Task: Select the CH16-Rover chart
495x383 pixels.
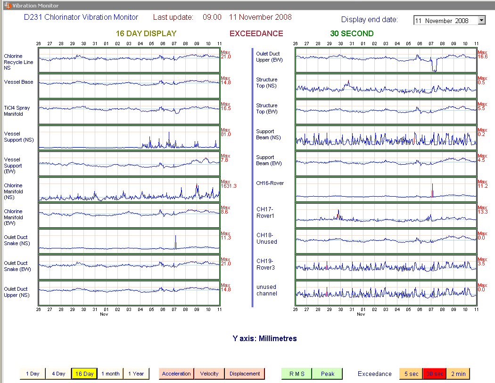Action: tap(386, 189)
